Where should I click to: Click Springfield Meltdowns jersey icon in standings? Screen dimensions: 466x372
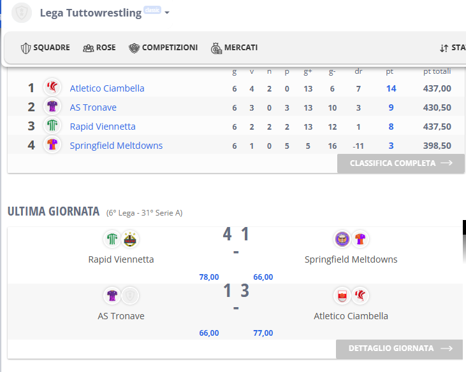point(52,144)
